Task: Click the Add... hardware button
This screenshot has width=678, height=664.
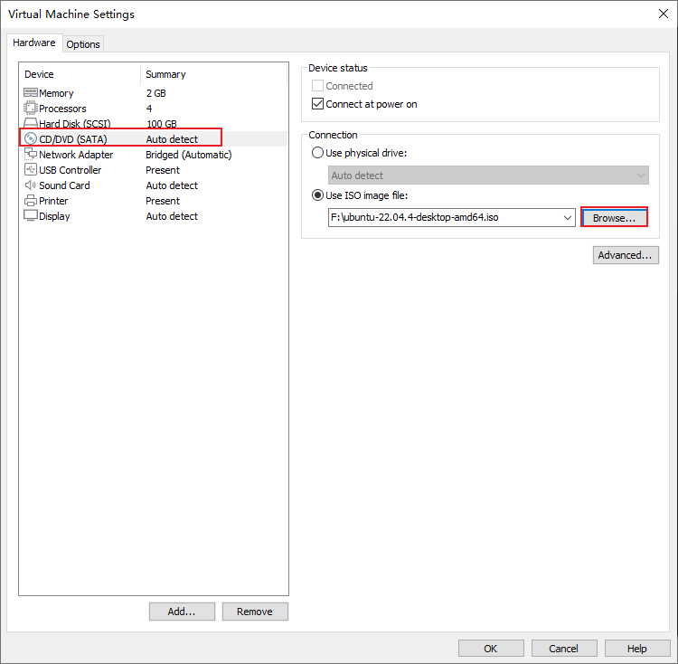Action: coord(182,612)
